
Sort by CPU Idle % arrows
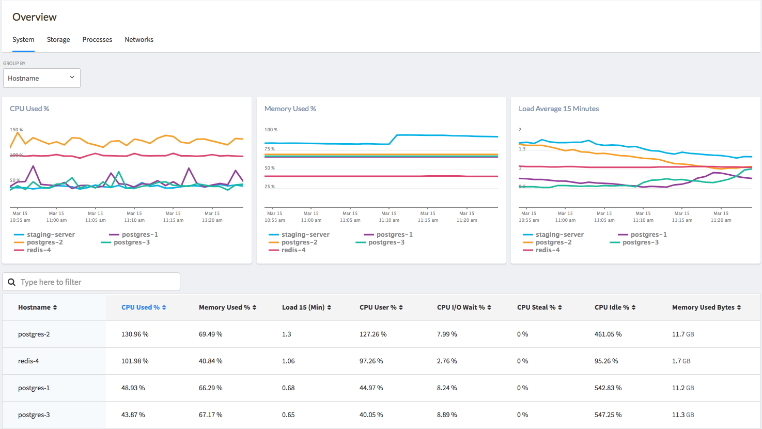point(633,308)
